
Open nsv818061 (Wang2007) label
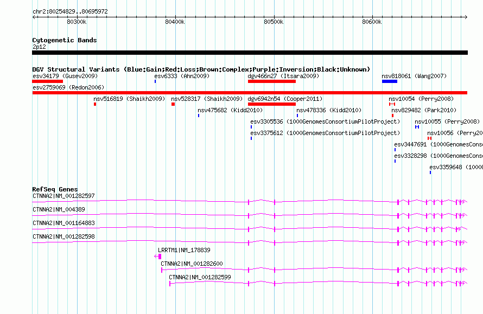point(414,76)
